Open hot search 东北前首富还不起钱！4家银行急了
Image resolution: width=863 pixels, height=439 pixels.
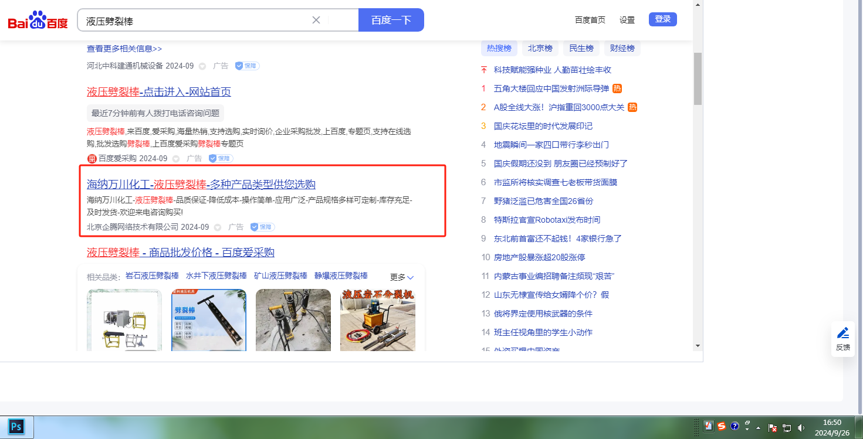(558, 239)
